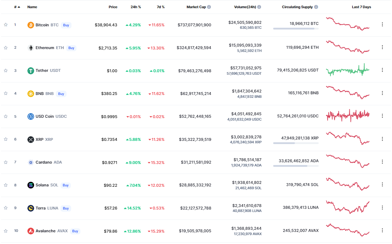The image size is (392, 244).
Task: Open the three-dot menu for Bitcoin
Action: tap(382, 25)
